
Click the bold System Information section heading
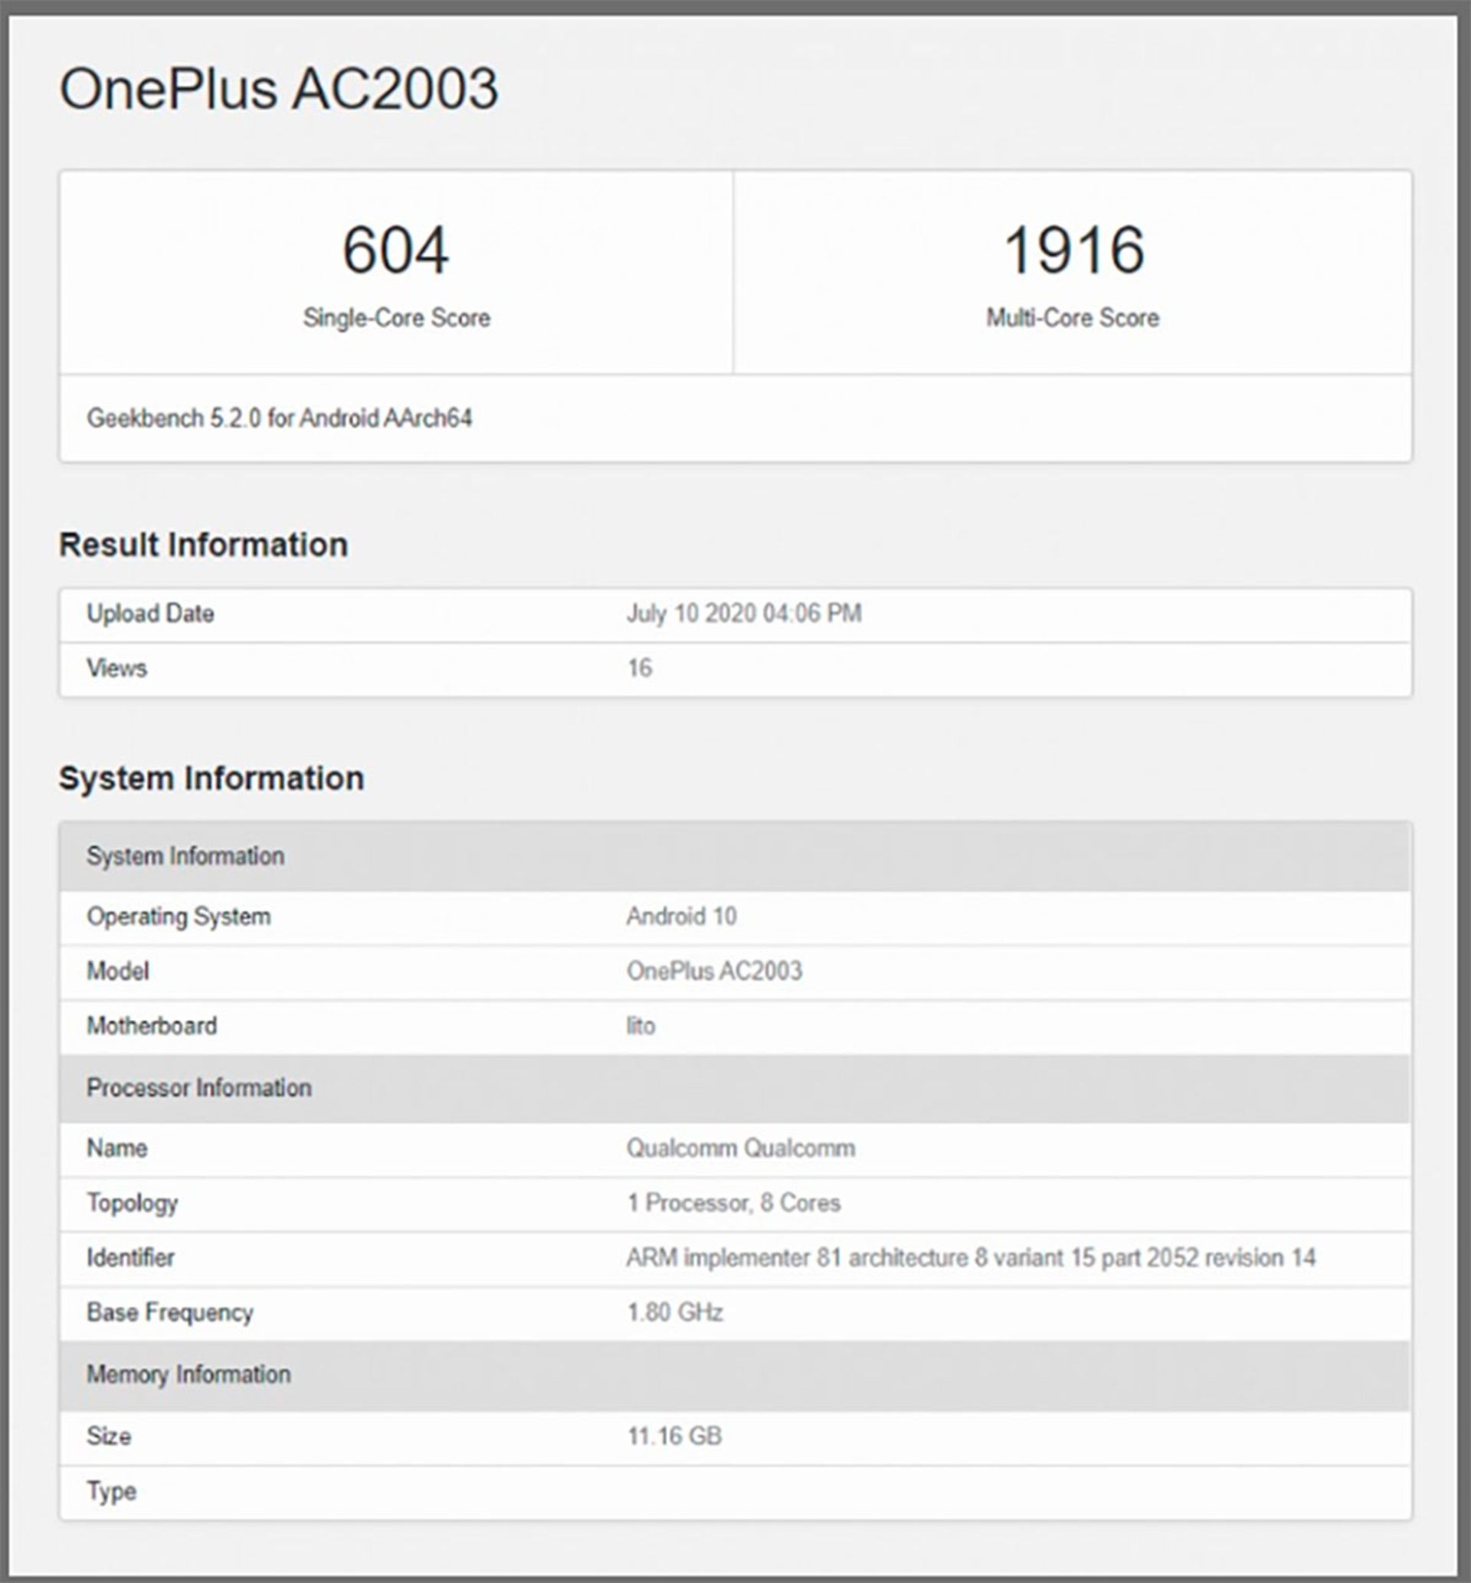(211, 778)
